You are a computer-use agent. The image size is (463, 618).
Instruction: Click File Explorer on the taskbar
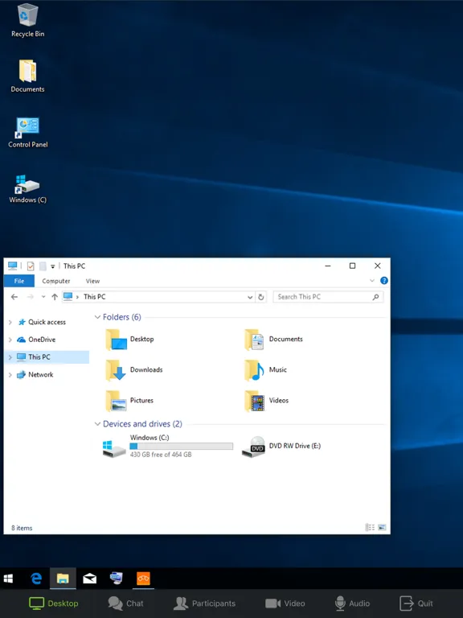[63, 579]
